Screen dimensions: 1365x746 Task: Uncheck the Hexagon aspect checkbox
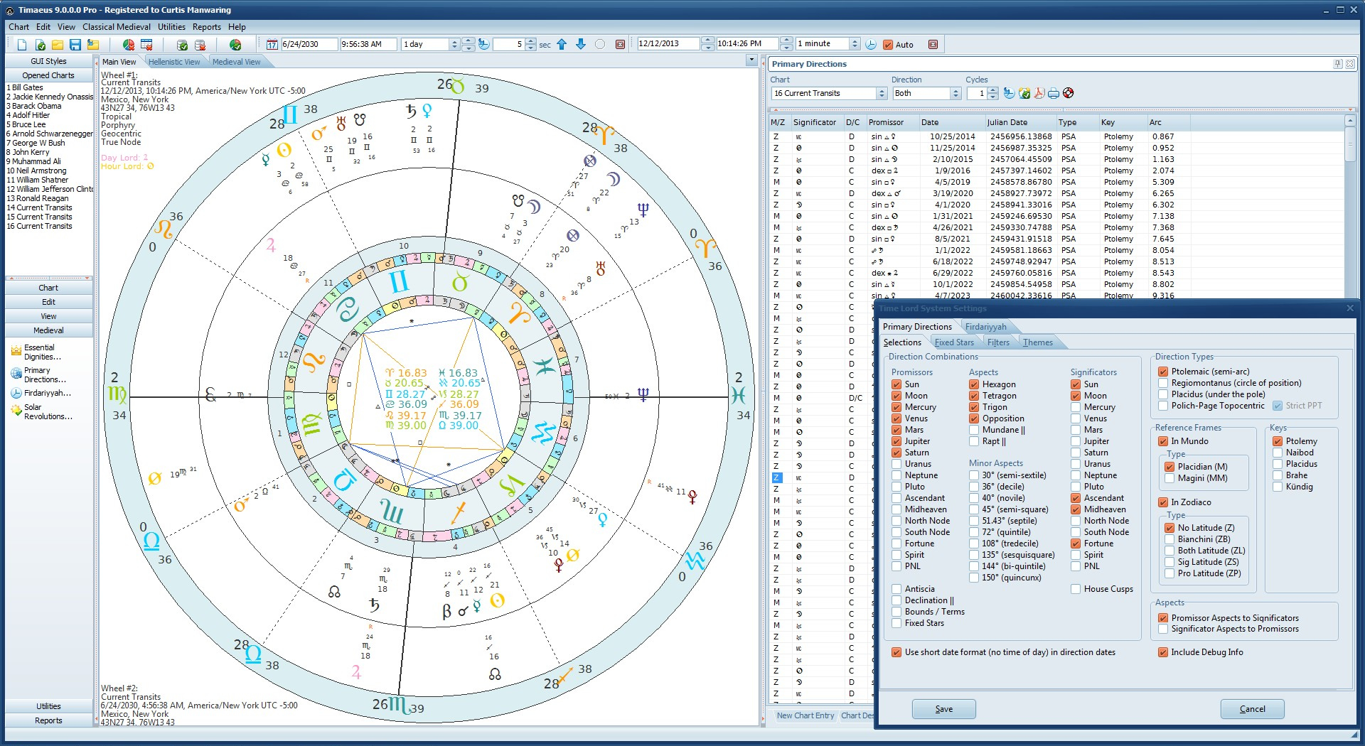point(974,384)
